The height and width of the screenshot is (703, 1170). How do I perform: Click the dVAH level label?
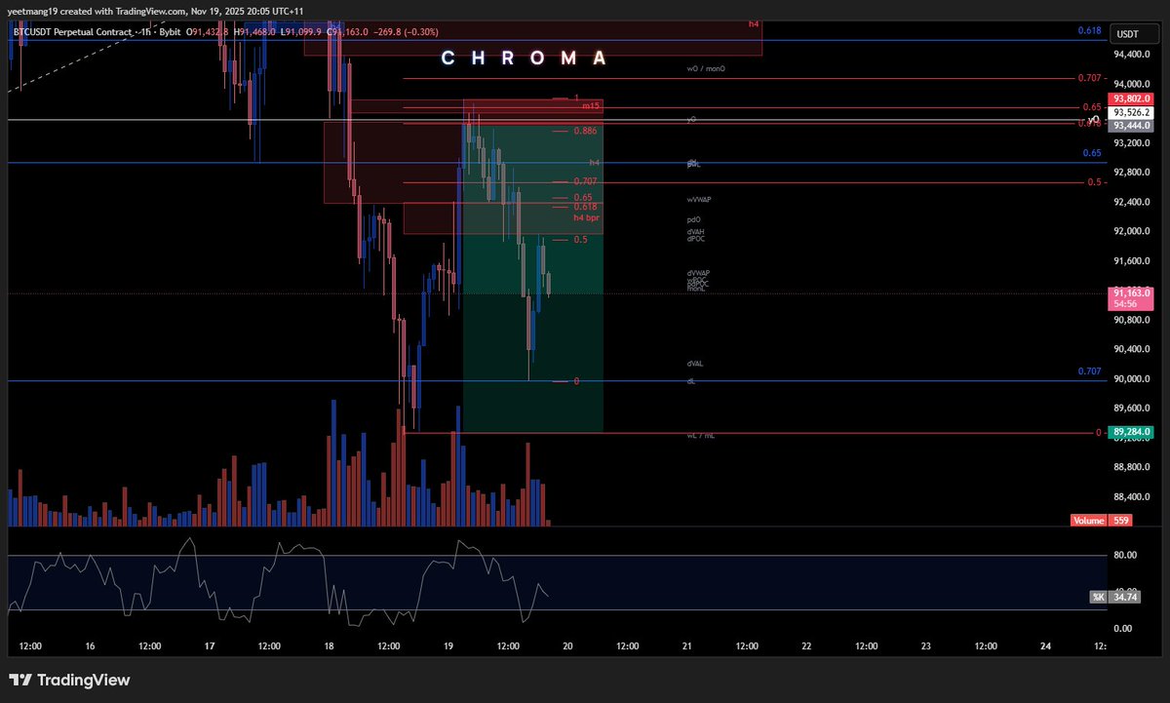coord(695,231)
